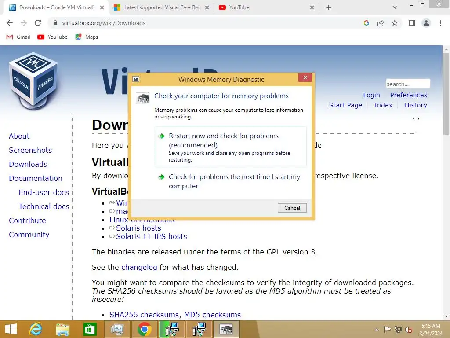Click the VirtualBox site search field
This screenshot has height=338, width=450.
pos(408,84)
